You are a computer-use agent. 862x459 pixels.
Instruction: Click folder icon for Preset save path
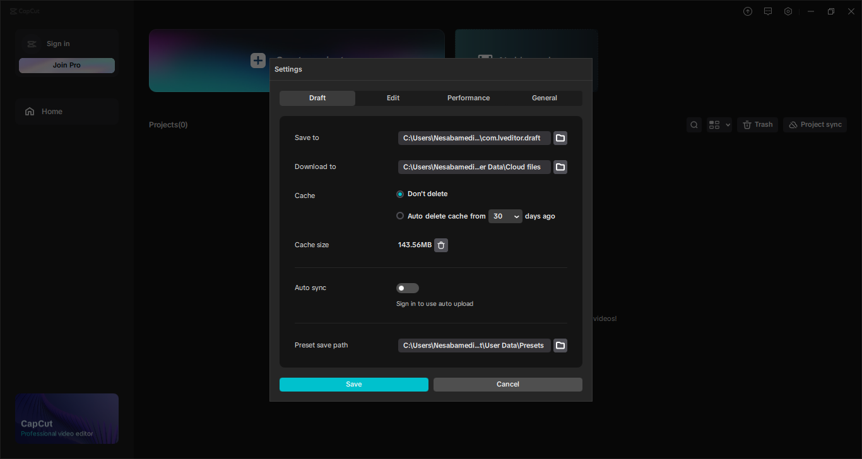coord(560,346)
